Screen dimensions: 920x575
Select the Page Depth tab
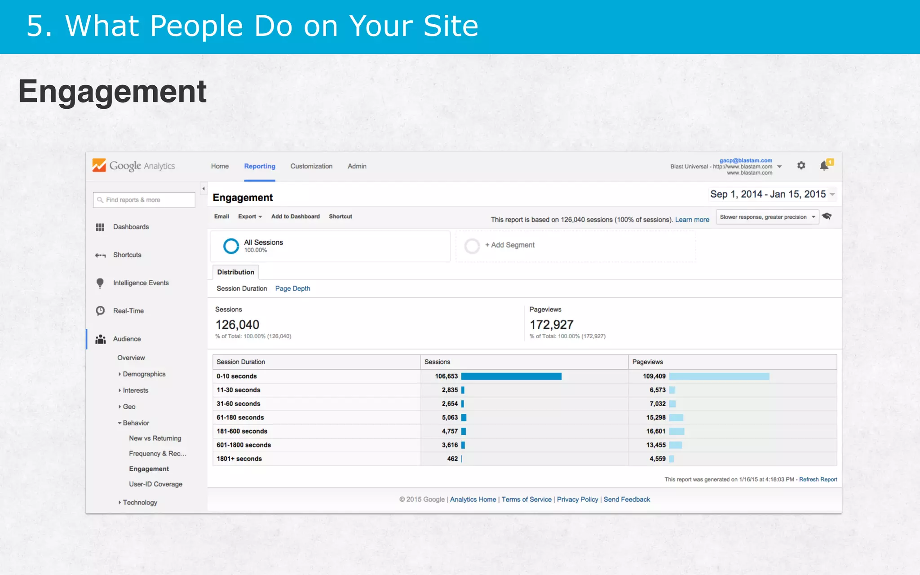click(x=292, y=288)
